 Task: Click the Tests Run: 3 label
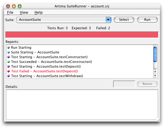(x=57, y=28)
